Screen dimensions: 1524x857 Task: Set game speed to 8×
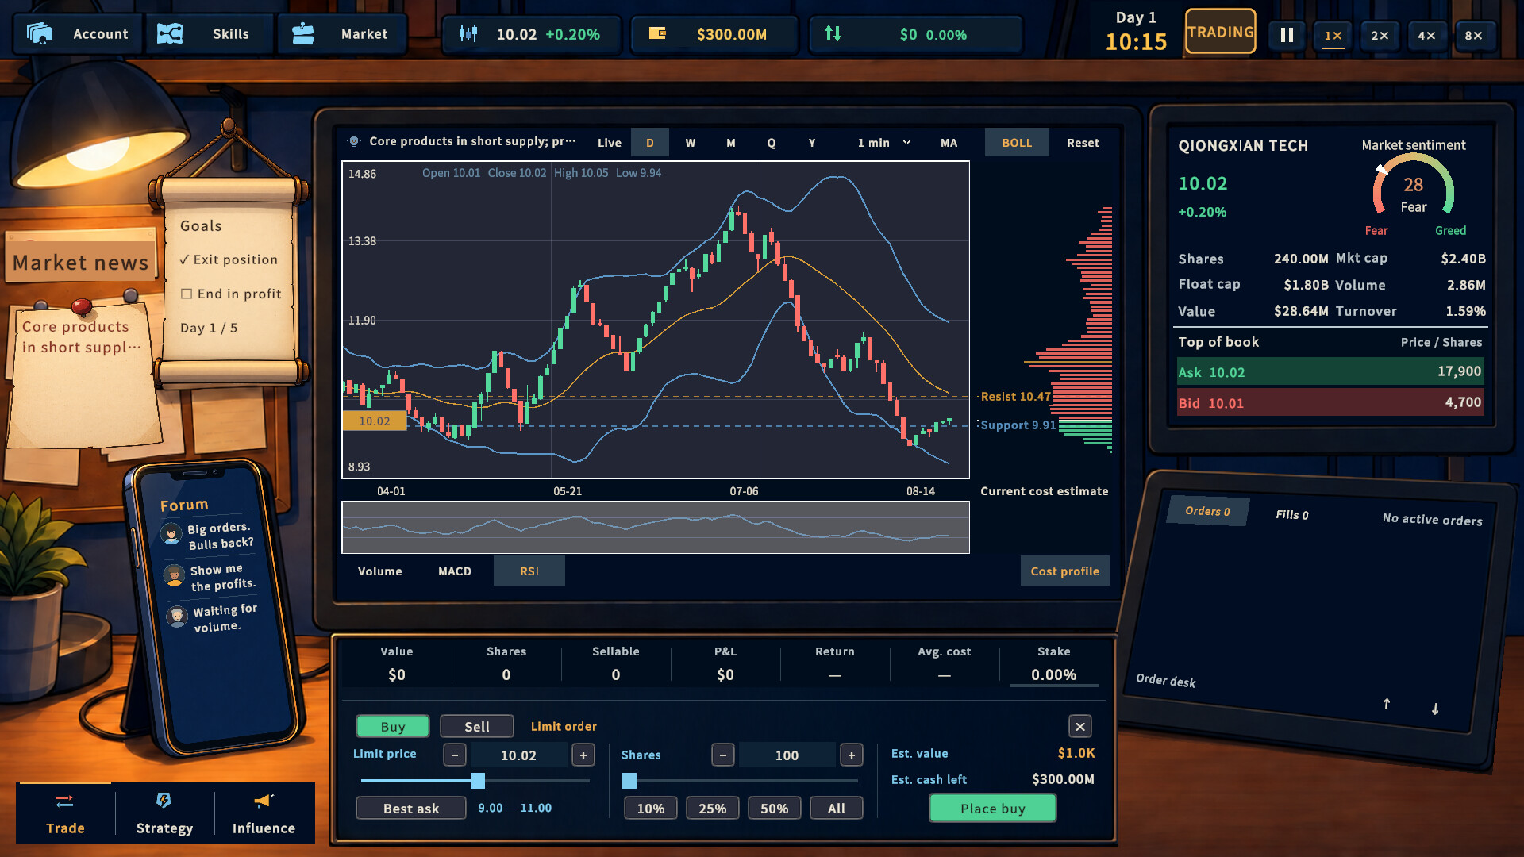coord(1474,35)
